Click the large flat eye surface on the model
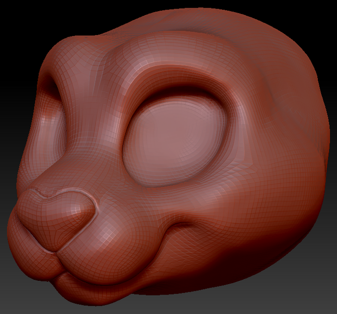 click(x=175, y=142)
